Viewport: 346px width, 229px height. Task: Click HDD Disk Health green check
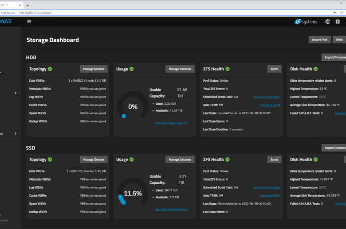(315, 69)
